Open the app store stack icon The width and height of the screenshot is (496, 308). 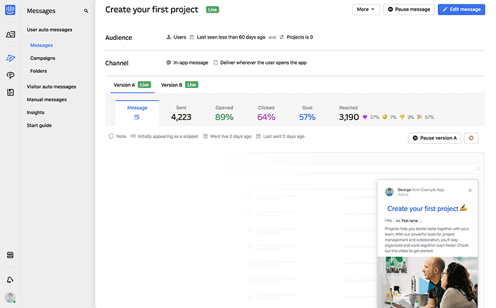pyautogui.click(x=10, y=255)
